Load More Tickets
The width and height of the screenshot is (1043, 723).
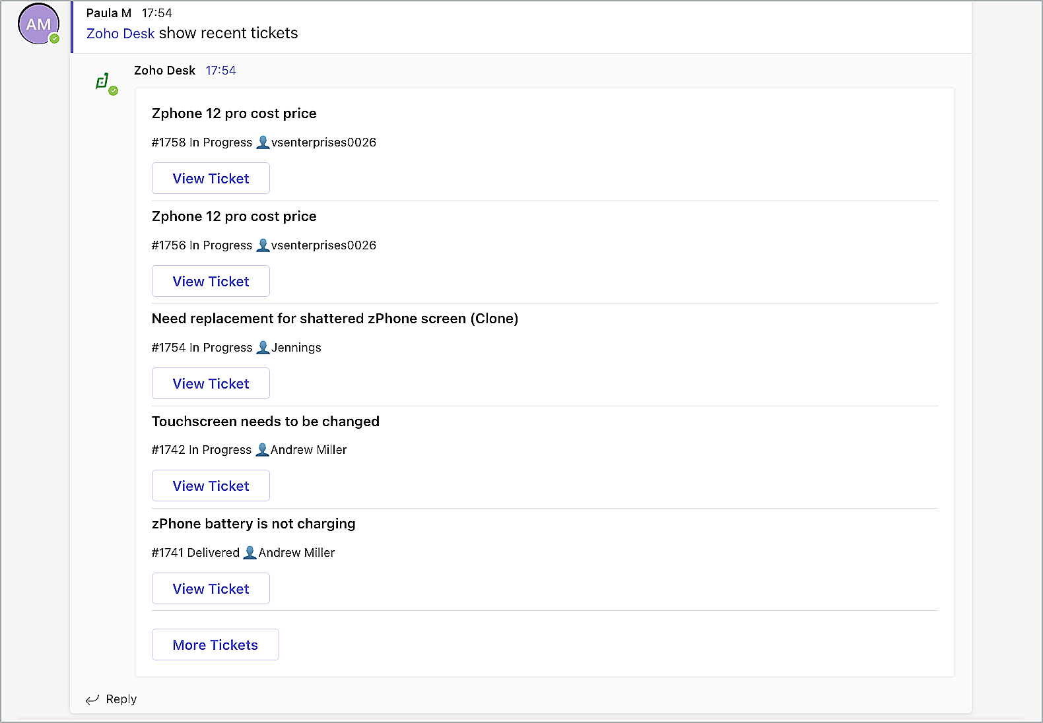tap(215, 644)
